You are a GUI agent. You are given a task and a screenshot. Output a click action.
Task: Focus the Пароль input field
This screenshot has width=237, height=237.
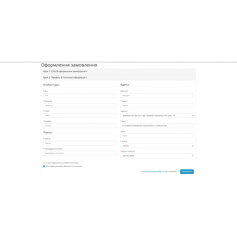coord(79,143)
